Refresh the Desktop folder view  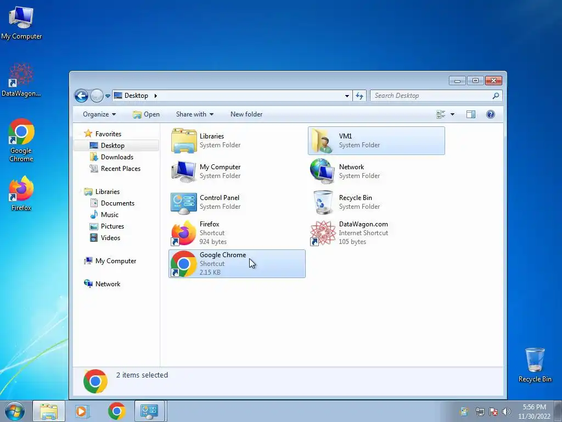coord(359,96)
